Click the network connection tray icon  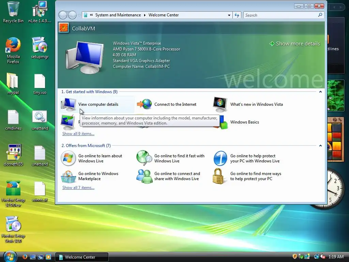(316, 257)
